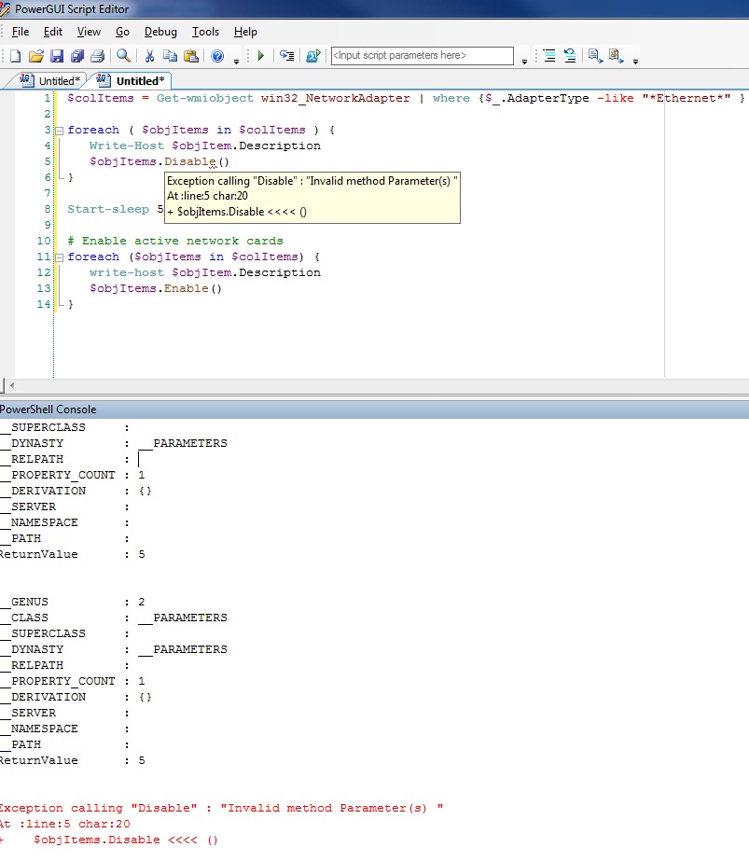Copy selection using the copy icon
The image size is (749, 861).
click(x=170, y=55)
